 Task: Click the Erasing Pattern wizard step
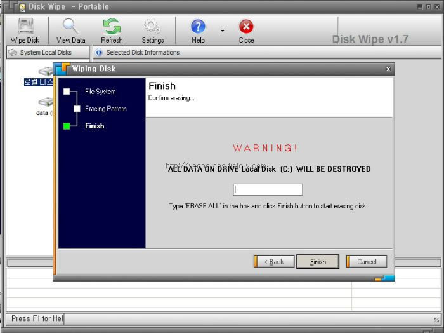click(x=105, y=109)
